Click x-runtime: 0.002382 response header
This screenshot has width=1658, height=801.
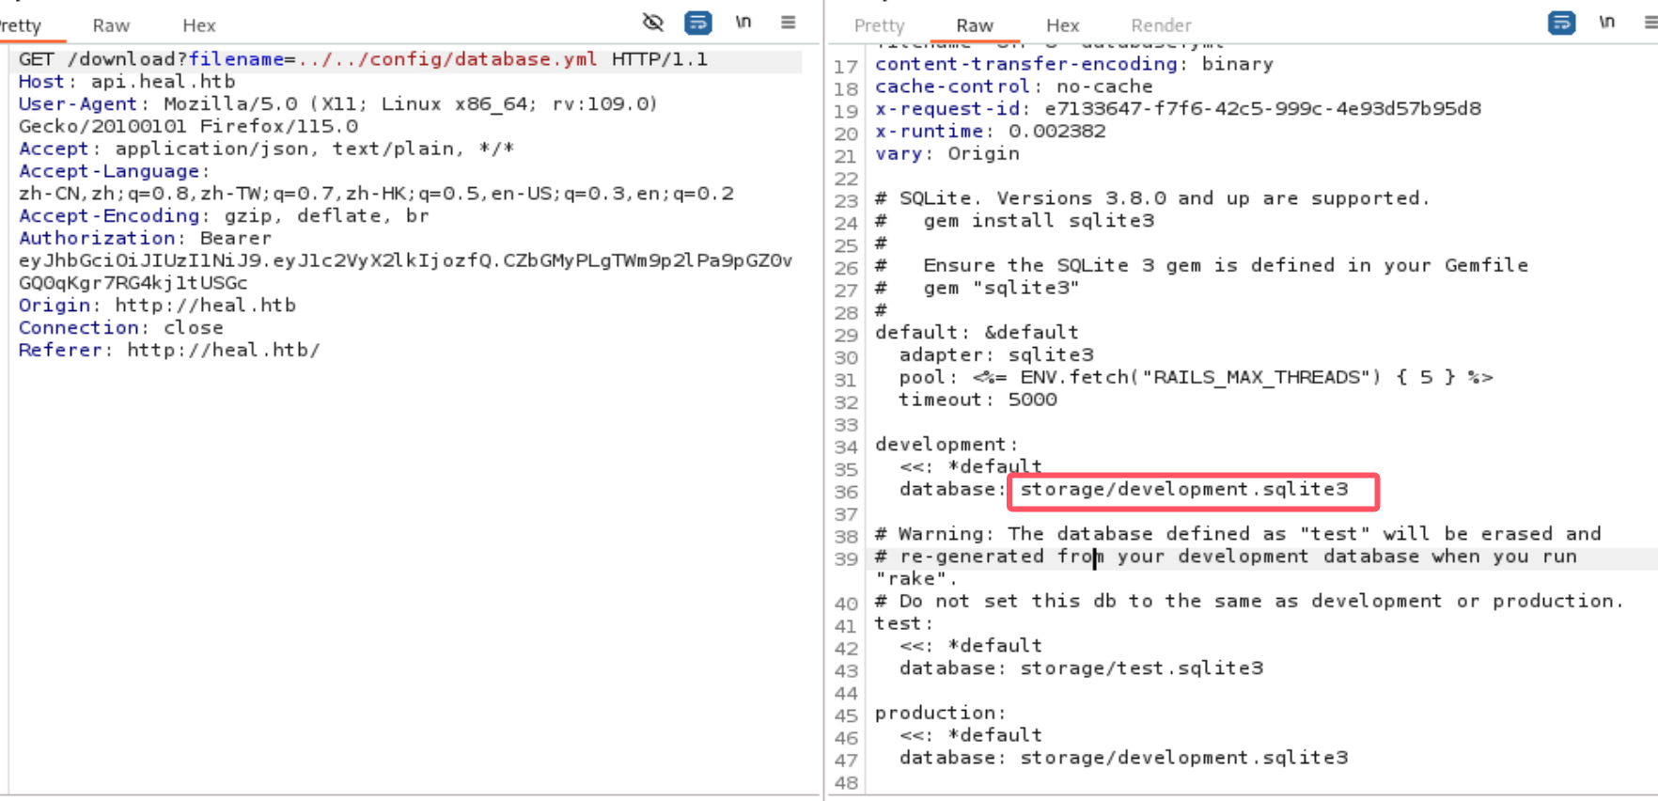tap(990, 132)
